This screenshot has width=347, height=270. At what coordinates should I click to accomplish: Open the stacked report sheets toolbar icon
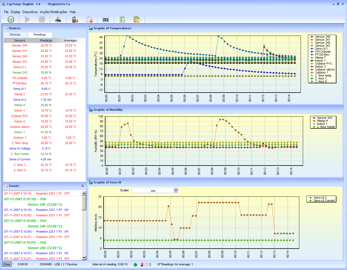[137, 20]
